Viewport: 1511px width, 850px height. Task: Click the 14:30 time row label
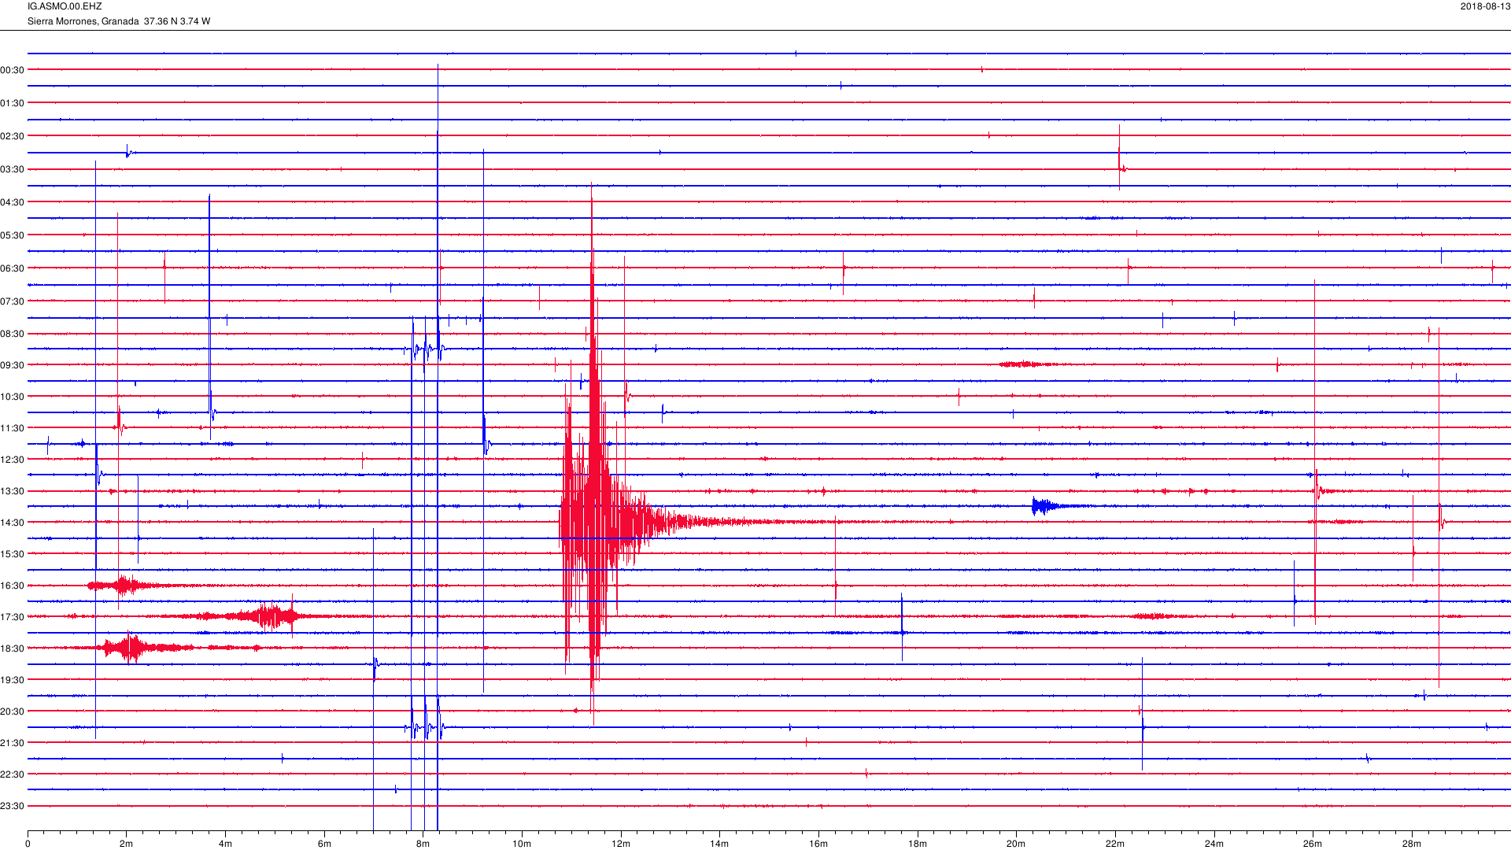pyautogui.click(x=13, y=523)
